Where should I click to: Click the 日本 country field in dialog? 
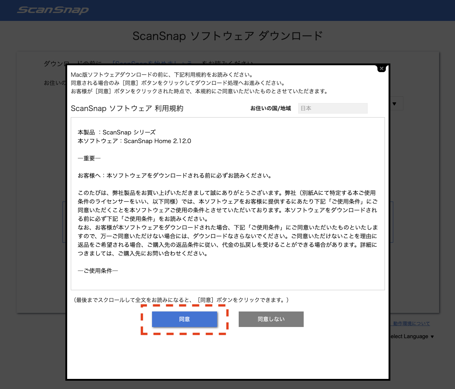[333, 108]
